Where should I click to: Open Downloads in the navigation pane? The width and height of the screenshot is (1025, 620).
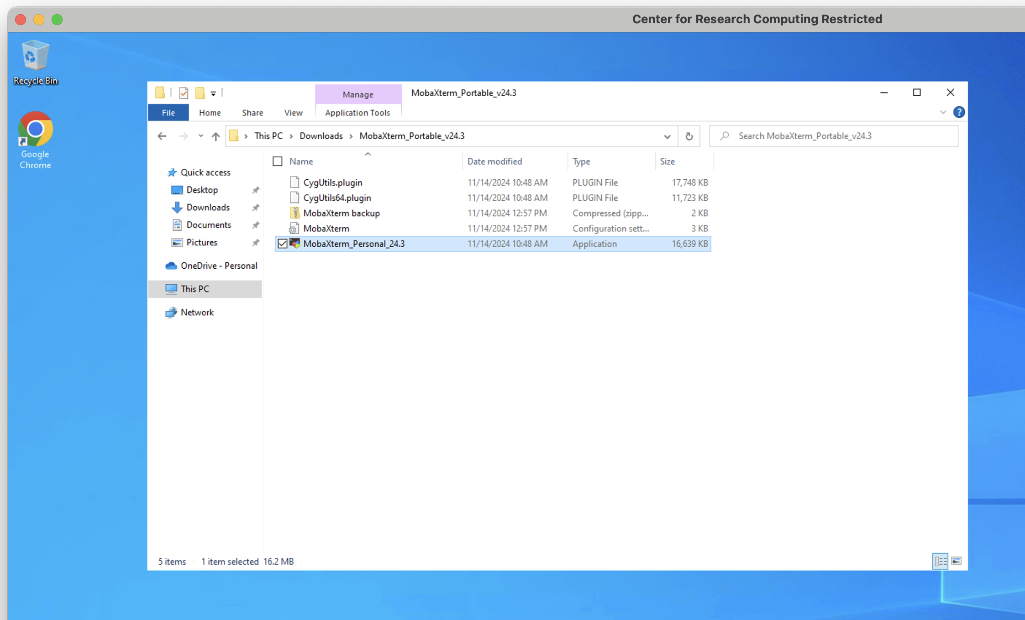pos(208,208)
